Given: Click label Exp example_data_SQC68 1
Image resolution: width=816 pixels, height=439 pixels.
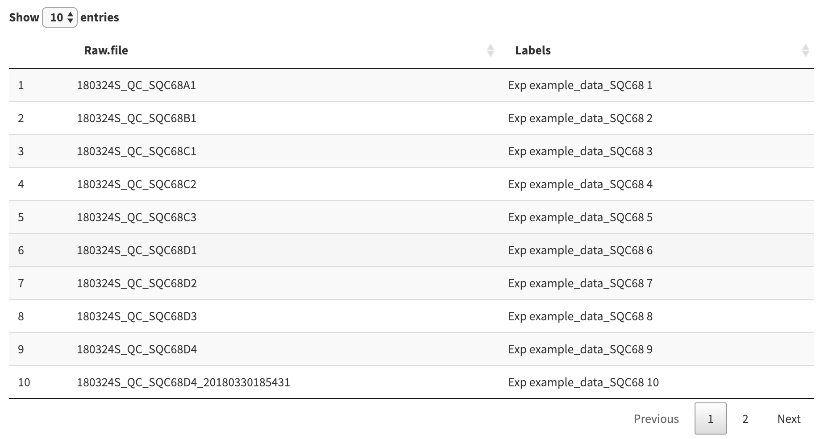Looking at the screenshot, I should click(580, 85).
